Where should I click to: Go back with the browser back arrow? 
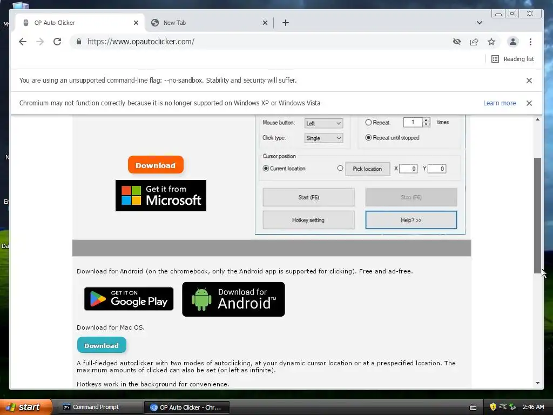(23, 42)
